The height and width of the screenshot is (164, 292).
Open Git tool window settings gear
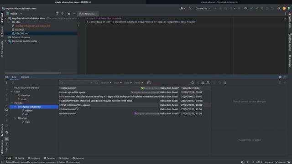coord(280,77)
